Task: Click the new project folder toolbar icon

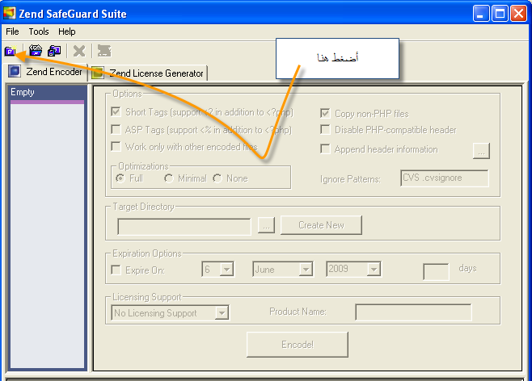Action: coord(11,51)
